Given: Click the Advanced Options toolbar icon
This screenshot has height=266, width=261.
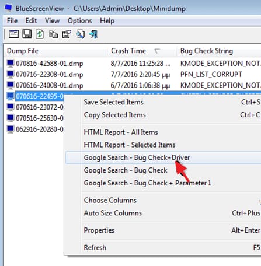Looking at the screenshot, I should coord(14,34).
